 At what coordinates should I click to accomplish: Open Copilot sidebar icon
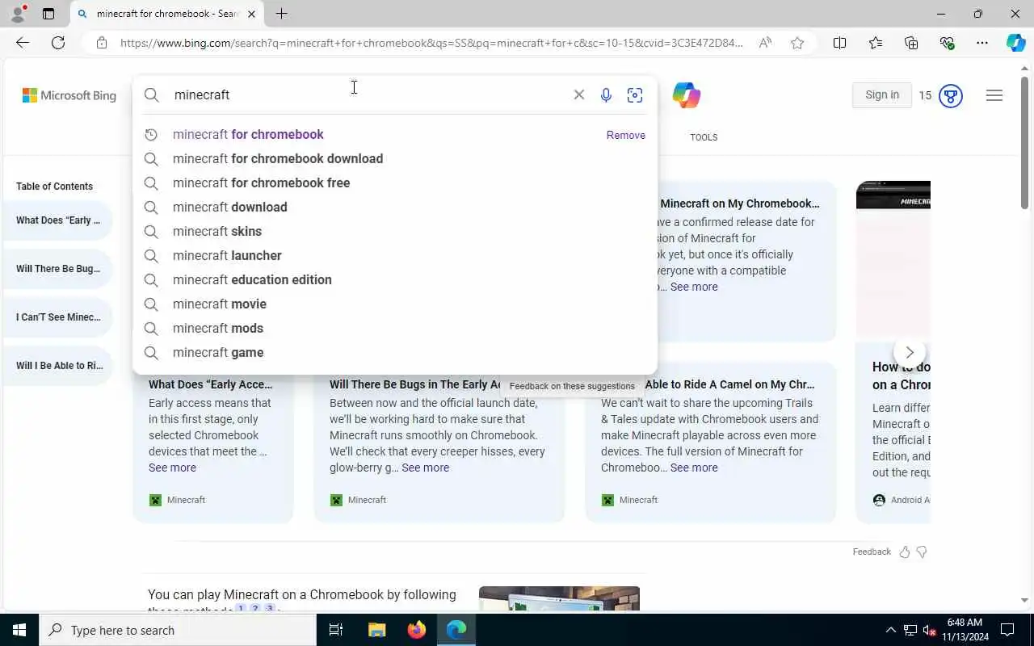tap(1015, 43)
